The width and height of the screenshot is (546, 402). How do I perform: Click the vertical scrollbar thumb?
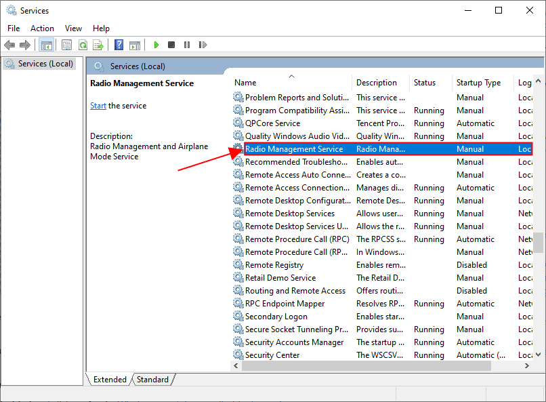click(x=539, y=243)
